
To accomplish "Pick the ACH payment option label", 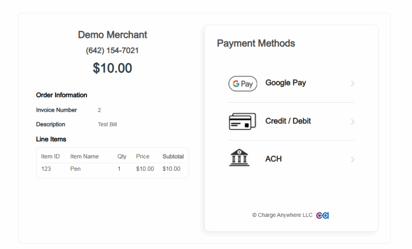I will tap(274, 159).
